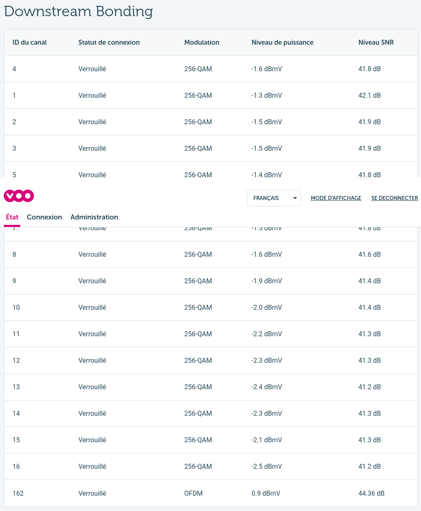Image resolution: width=421 pixels, height=511 pixels.
Task: Click the MODE D'AFFICHAGE link
Action: [336, 198]
